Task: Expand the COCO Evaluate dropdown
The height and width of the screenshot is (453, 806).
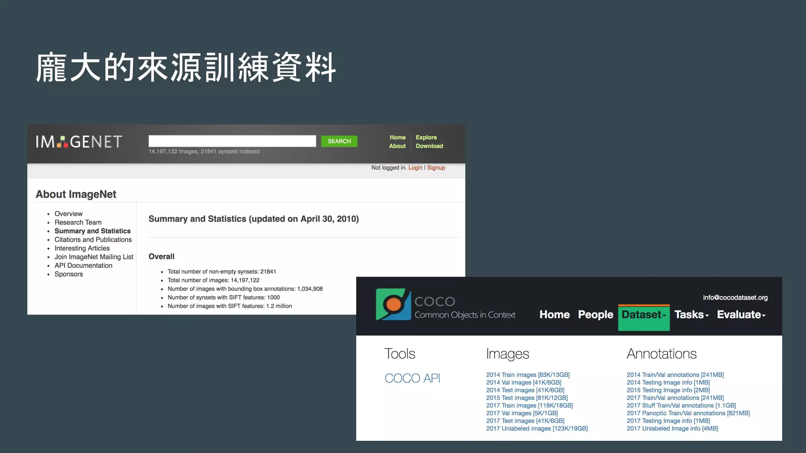Action: 741,315
